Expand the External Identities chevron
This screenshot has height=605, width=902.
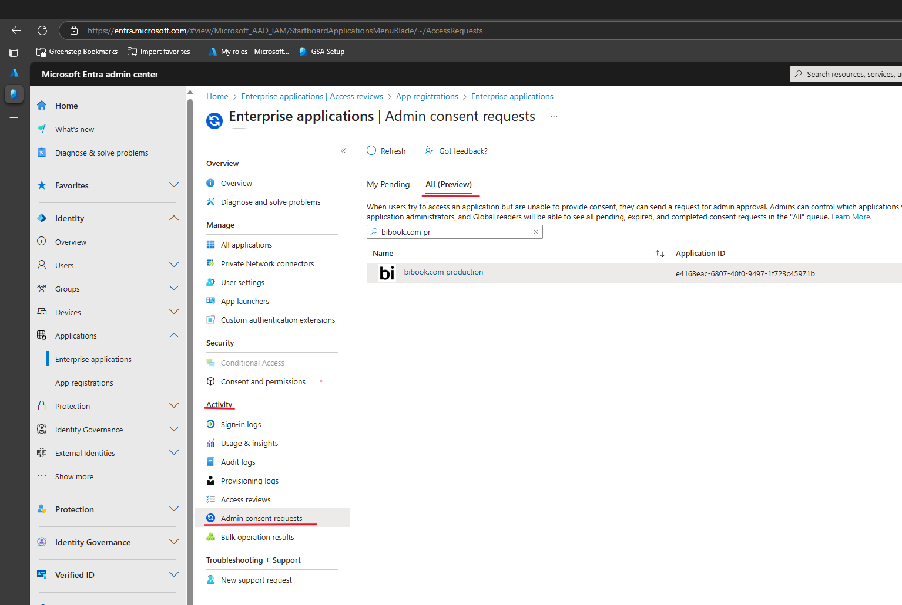[174, 452]
